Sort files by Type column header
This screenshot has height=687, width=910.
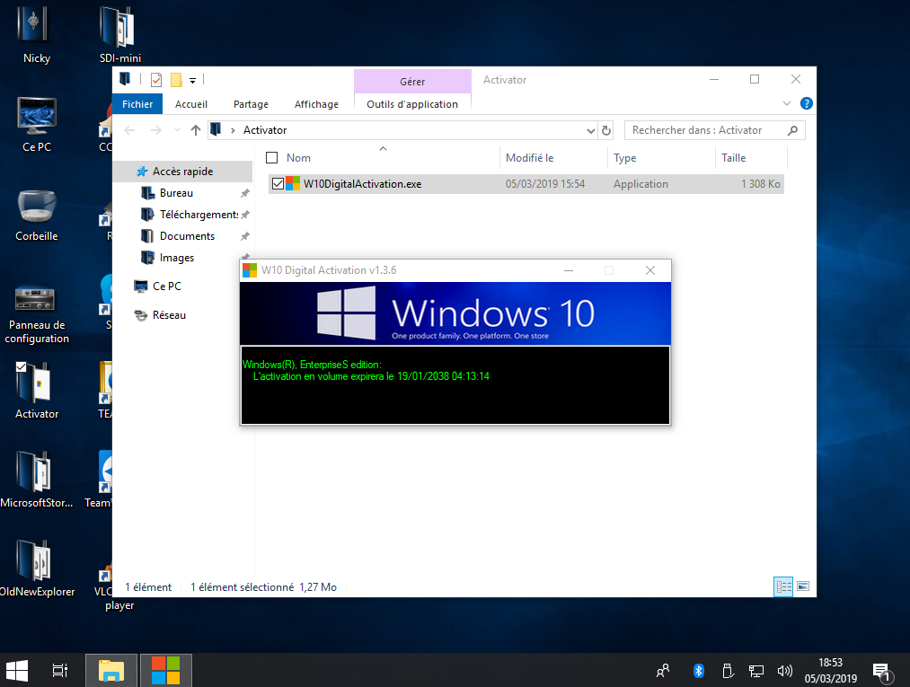tap(661, 157)
